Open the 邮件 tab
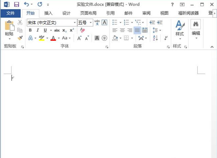The image size is (217, 158). tap(128, 13)
